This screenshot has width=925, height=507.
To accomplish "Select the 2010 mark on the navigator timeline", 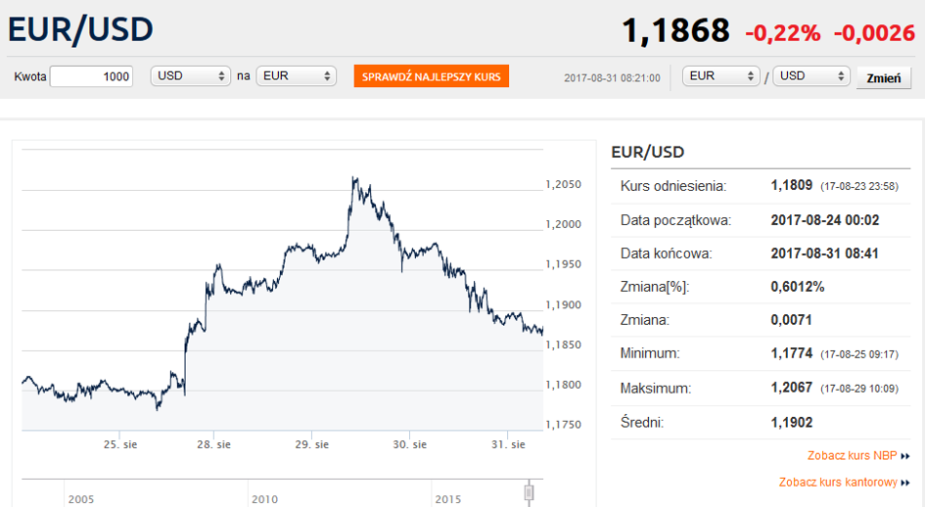I will 264,499.
